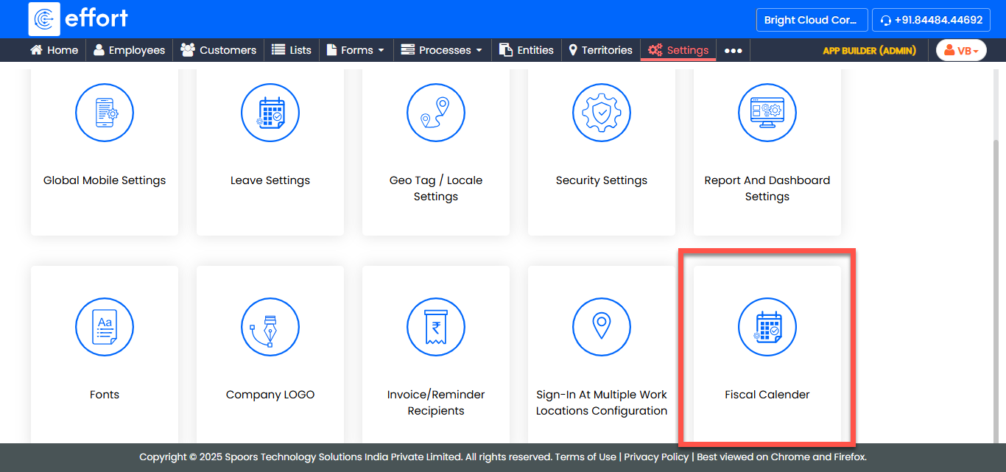Open Report And Dashboard Settings icon
The height and width of the screenshot is (472, 1006).
pos(767,113)
